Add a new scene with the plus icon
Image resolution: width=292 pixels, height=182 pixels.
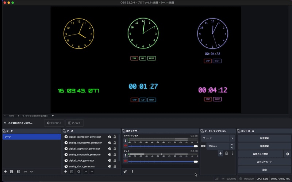5,171
